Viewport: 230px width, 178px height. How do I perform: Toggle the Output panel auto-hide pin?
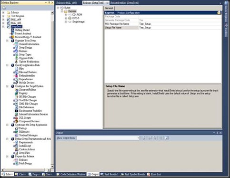[217, 133]
